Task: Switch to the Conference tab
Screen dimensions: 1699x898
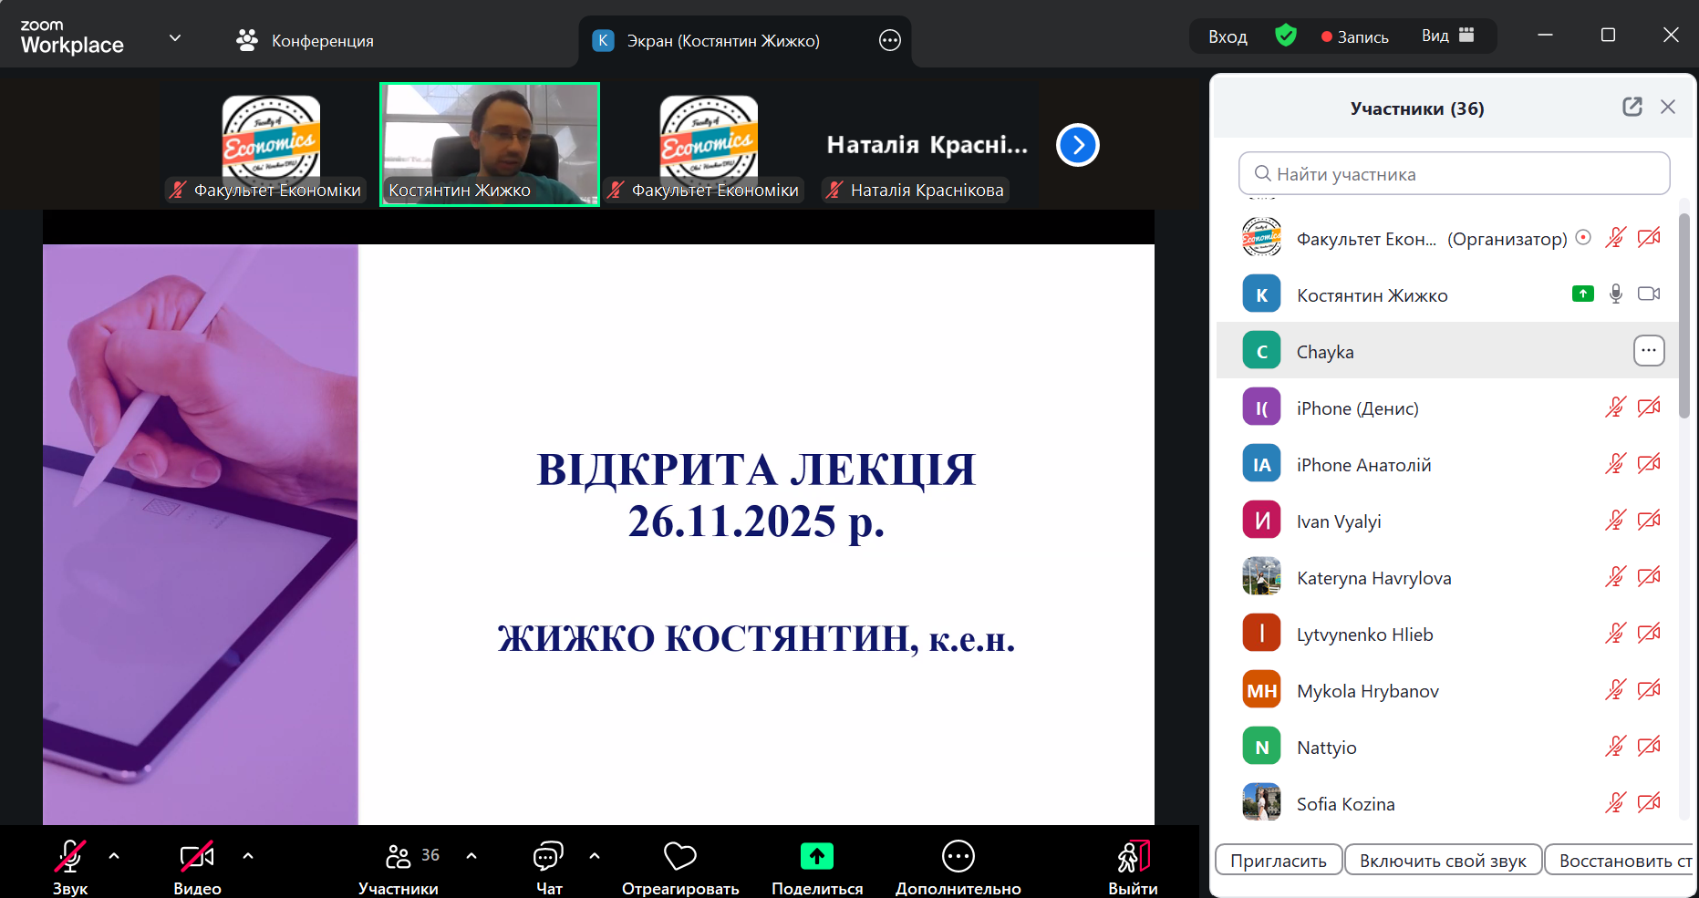Action: [x=306, y=40]
